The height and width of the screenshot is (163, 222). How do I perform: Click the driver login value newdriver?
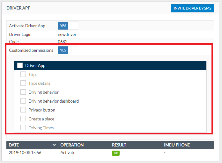click(67, 34)
